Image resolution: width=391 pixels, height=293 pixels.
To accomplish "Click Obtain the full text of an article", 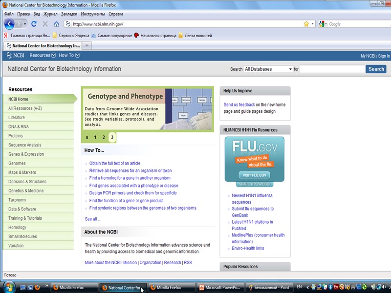I will (x=115, y=163).
